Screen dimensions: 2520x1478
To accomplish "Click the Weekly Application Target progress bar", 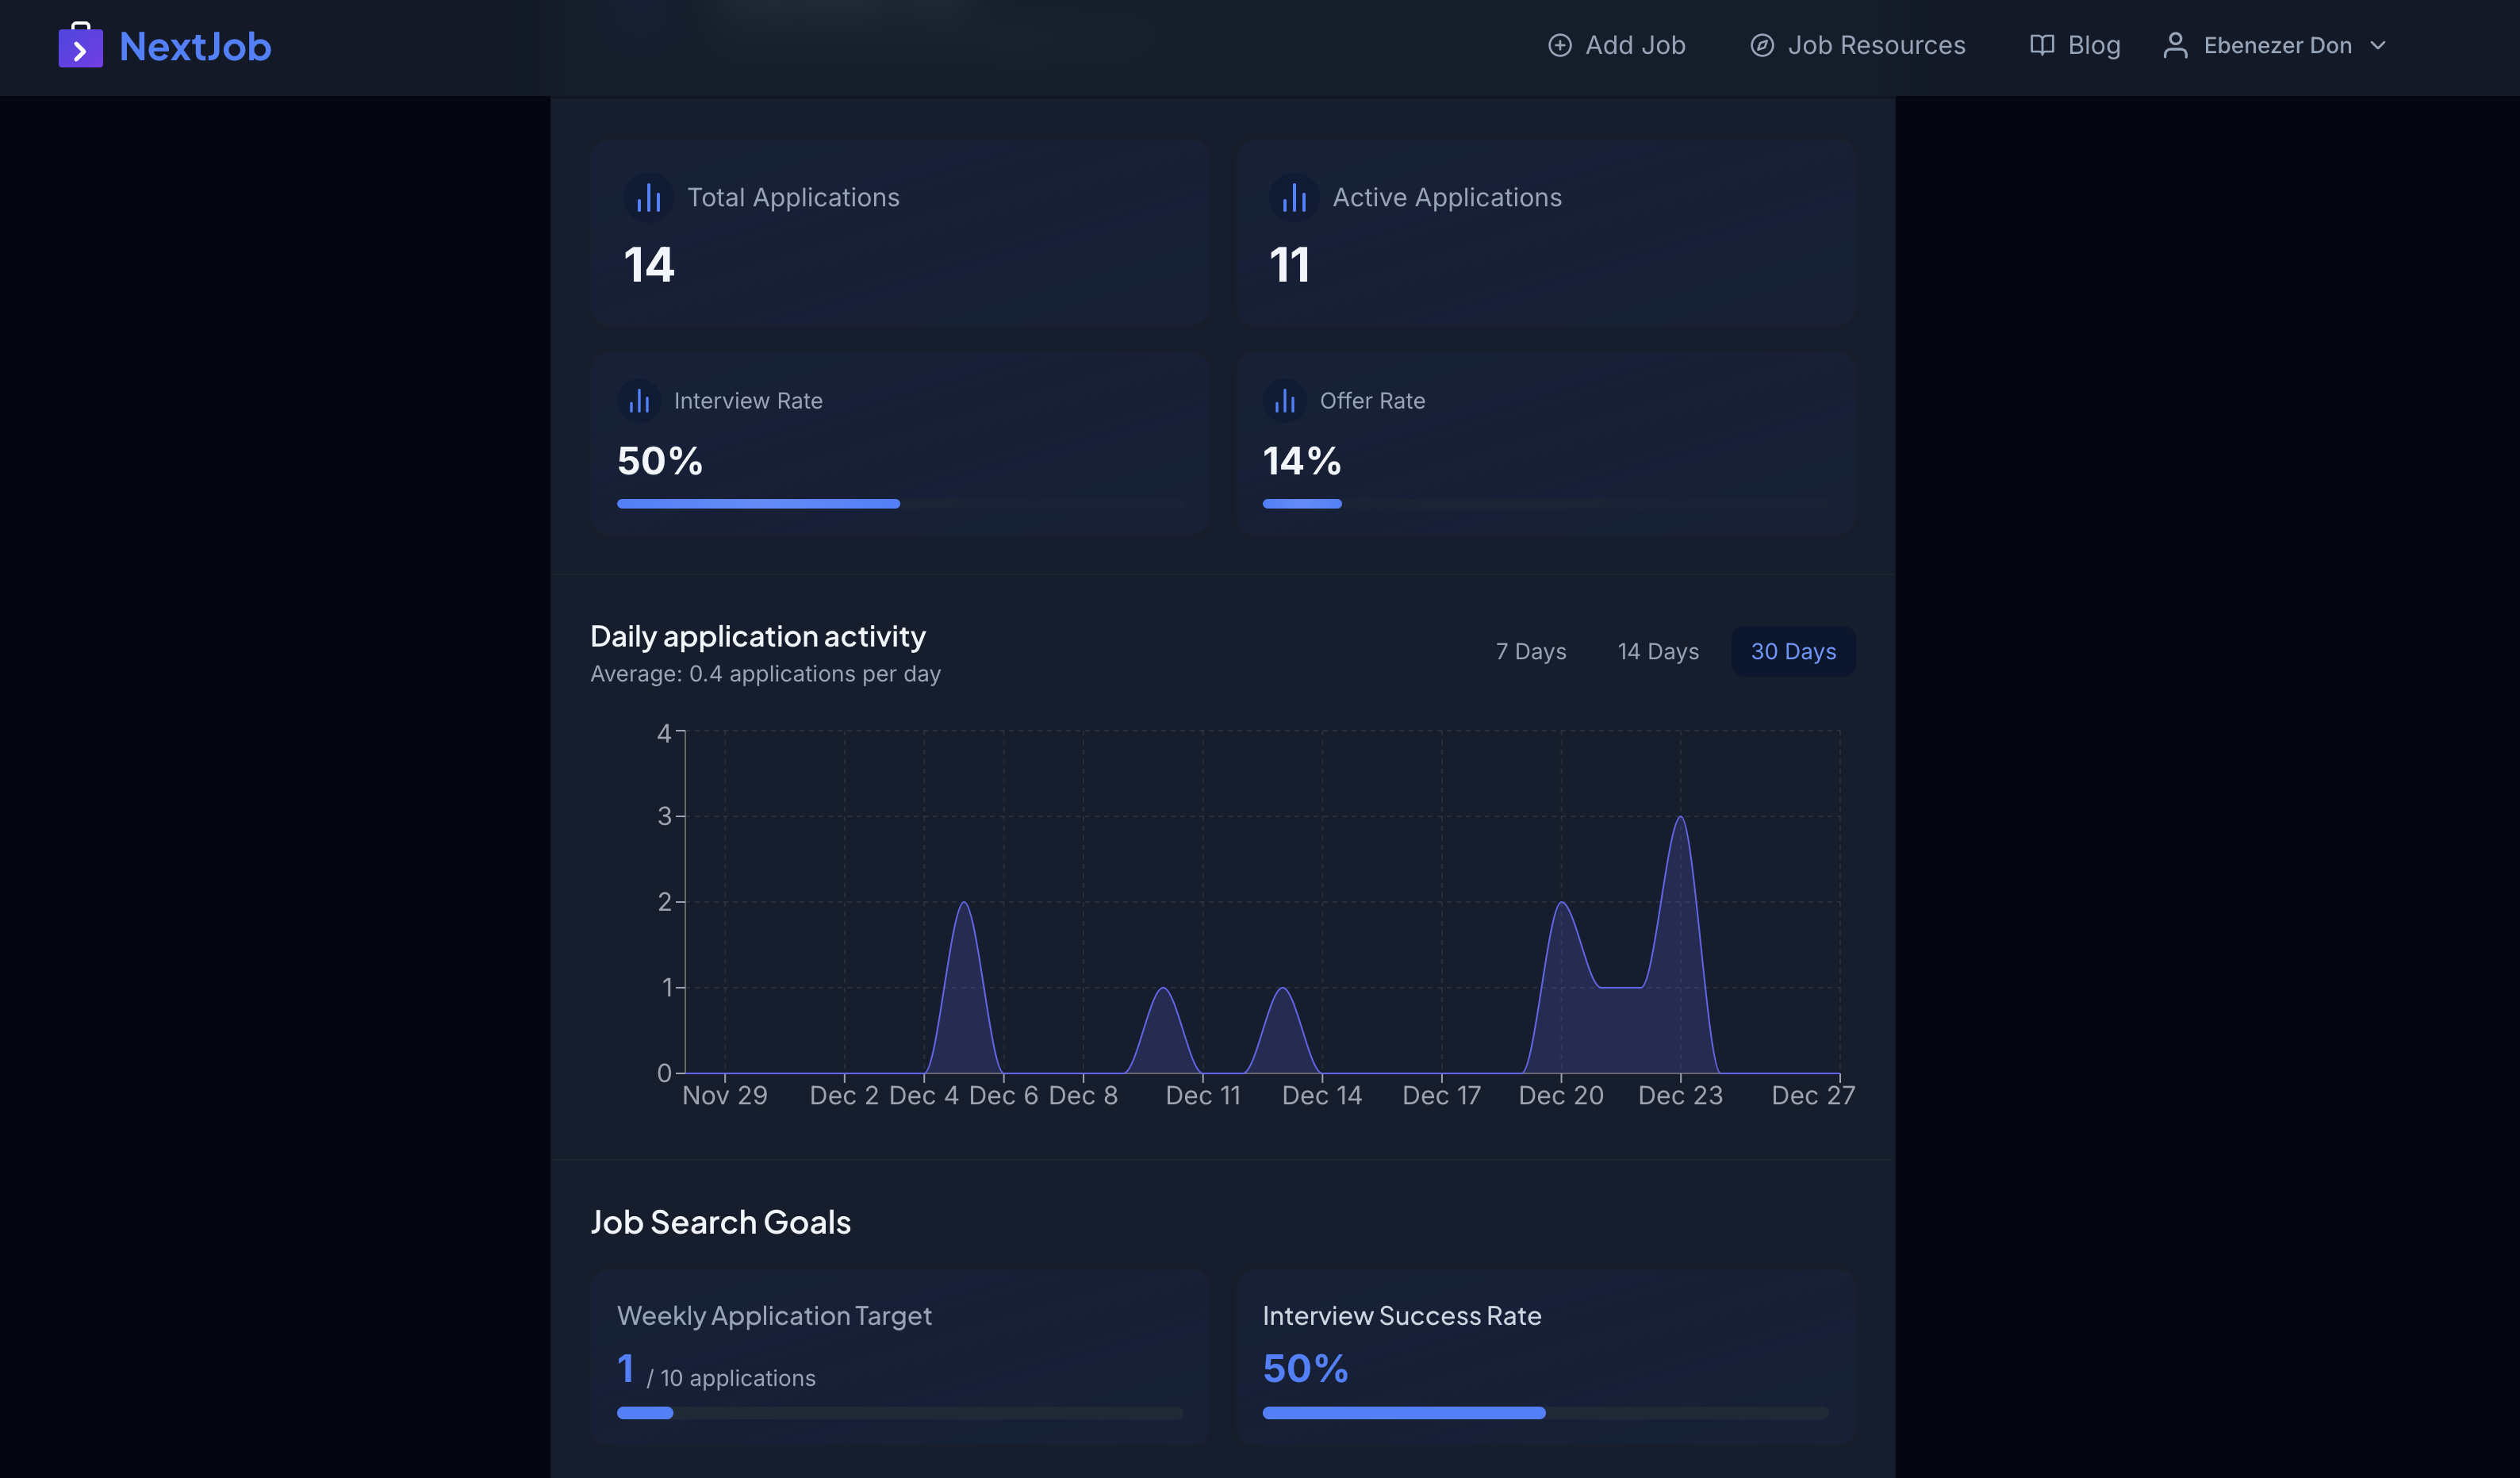I will (x=899, y=1413).
